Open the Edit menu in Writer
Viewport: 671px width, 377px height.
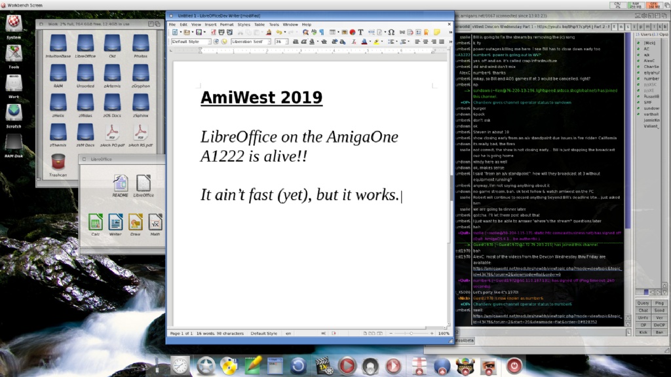point(183,24)
